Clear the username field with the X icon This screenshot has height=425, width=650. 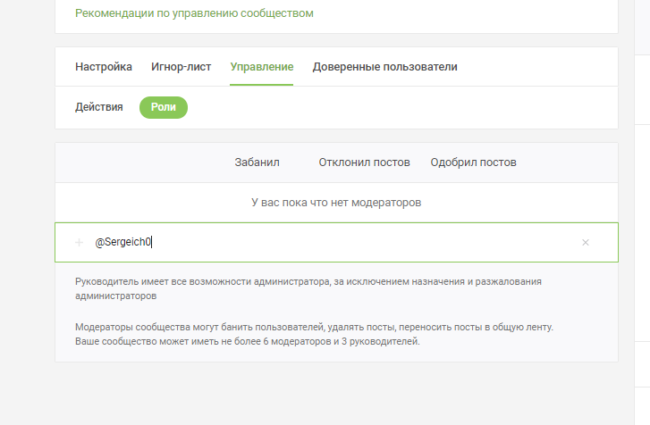(x=586, y=242)
